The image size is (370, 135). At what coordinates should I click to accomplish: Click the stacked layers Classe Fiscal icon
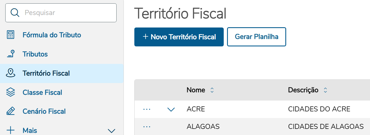(11, 92)
